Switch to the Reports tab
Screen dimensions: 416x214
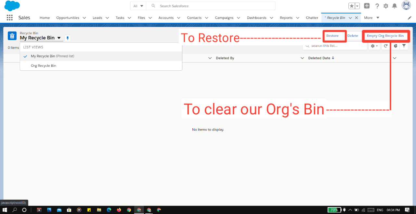(286, 18)
